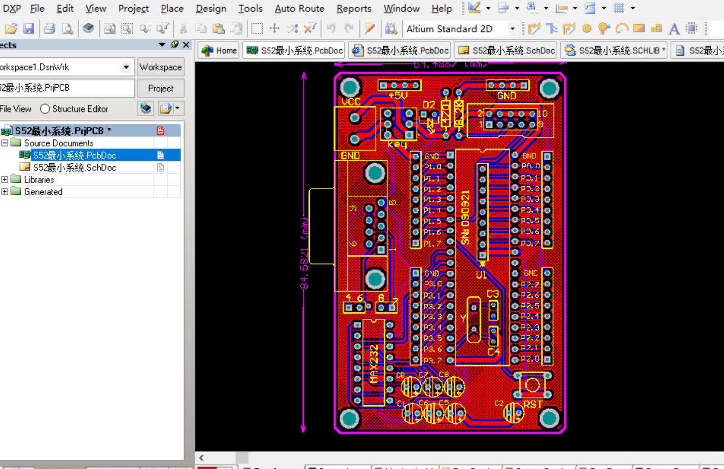Viewport: 724px width, 469px height.
Task: Select the Place String 'A' tool
Action: tap(674, 28)
